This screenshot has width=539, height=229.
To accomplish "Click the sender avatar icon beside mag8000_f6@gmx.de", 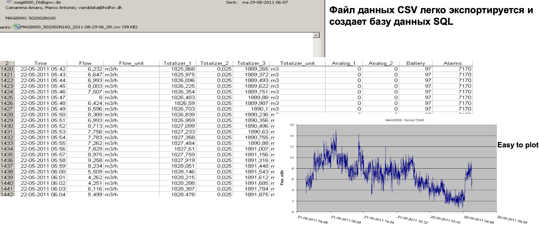I will 9,2.
